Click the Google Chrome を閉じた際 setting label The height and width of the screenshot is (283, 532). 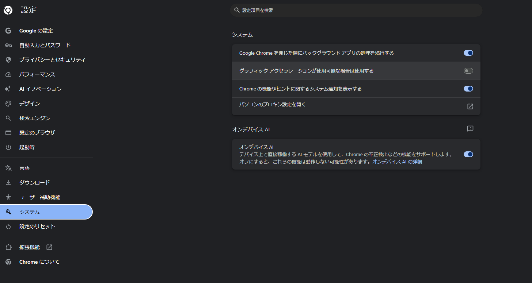(x=316, y=53)
